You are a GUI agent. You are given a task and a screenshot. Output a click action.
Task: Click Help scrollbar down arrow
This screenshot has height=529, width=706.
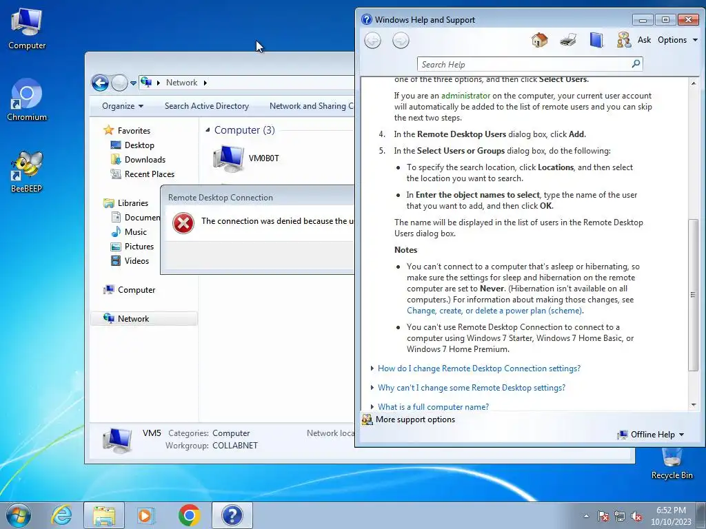(694, 405)
